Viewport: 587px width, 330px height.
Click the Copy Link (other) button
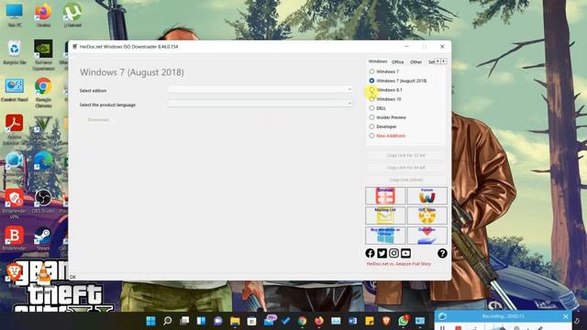pos(406,180)
